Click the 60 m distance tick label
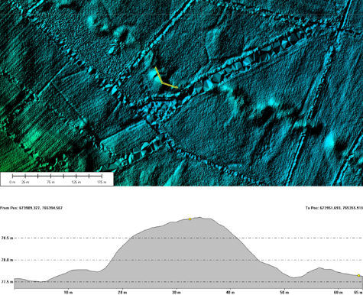 click(x=339, y=293)
